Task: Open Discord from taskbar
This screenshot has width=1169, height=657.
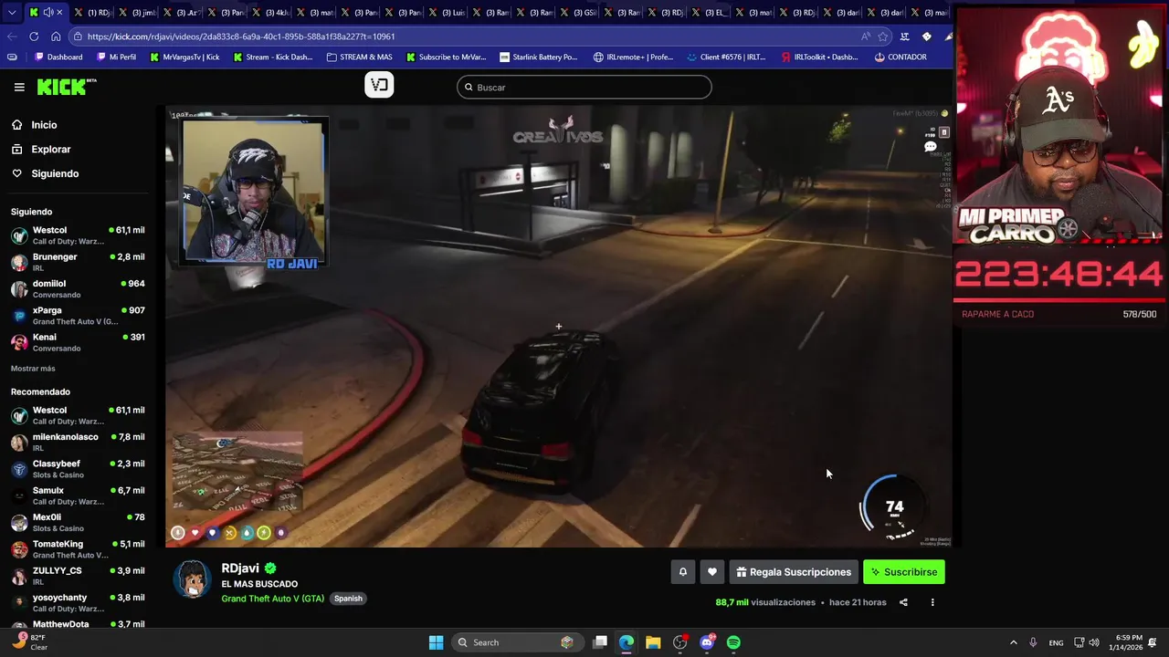Action: click(707, 642)
